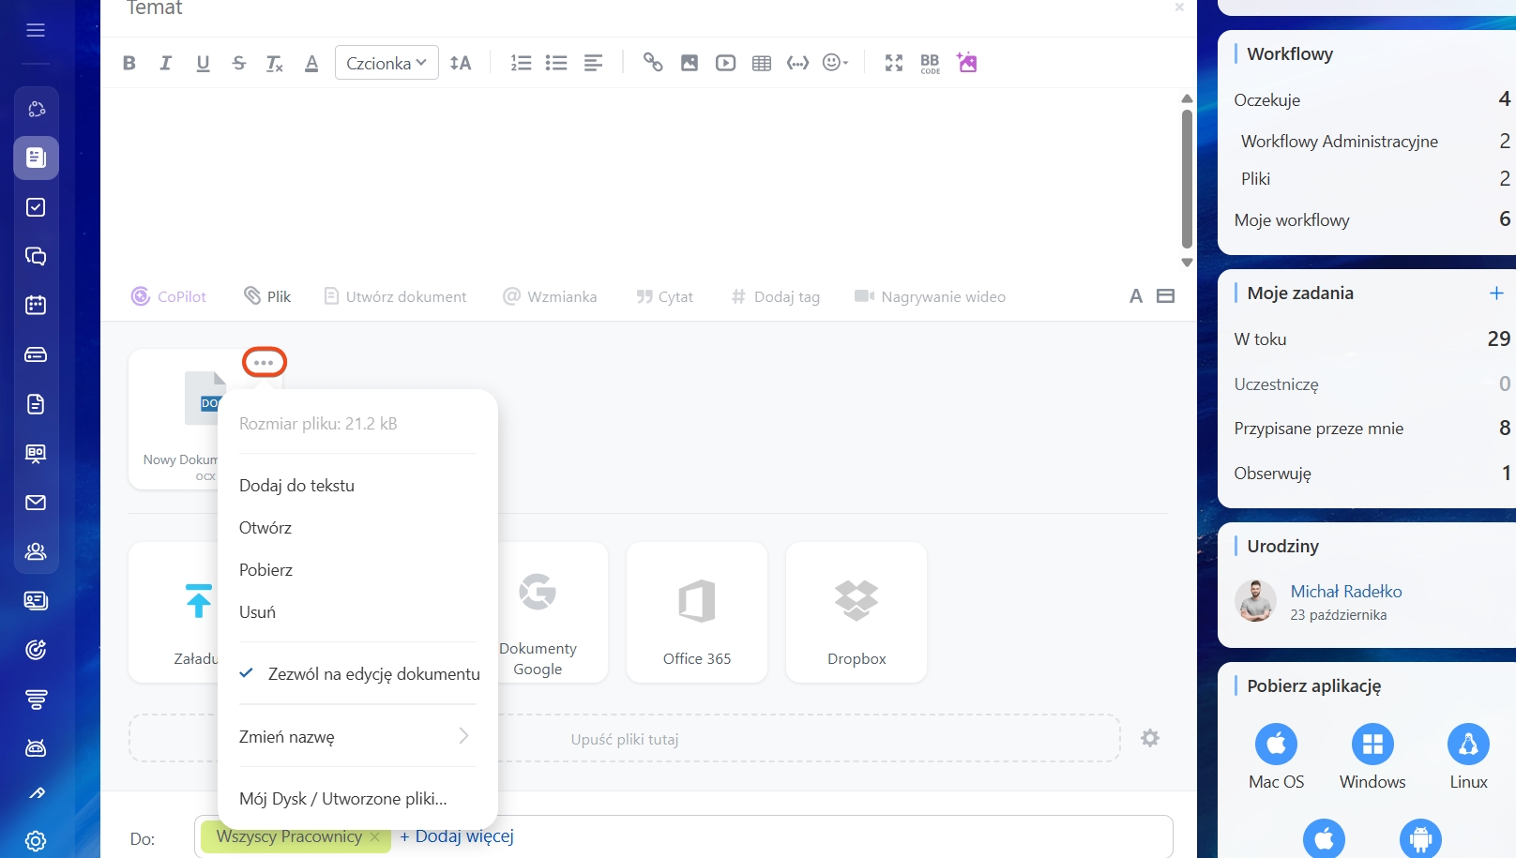Insert a video into the message
Image resolution: width=1516 pixels, height=858 pixels.
point(726,63)
